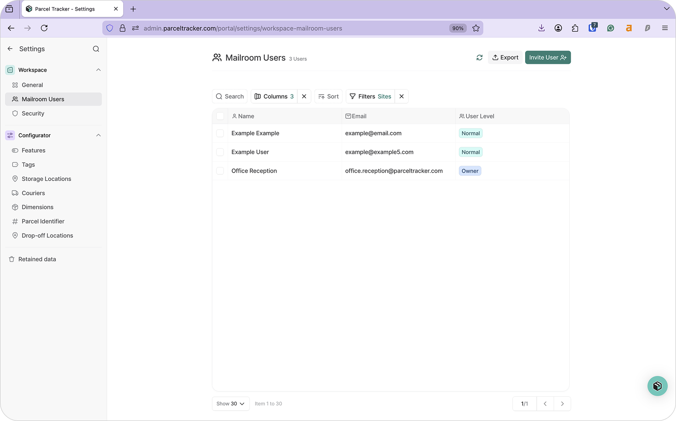Click the 90% zoom indicator in address bar
This screenshot has width=676, height=421.
458,28
